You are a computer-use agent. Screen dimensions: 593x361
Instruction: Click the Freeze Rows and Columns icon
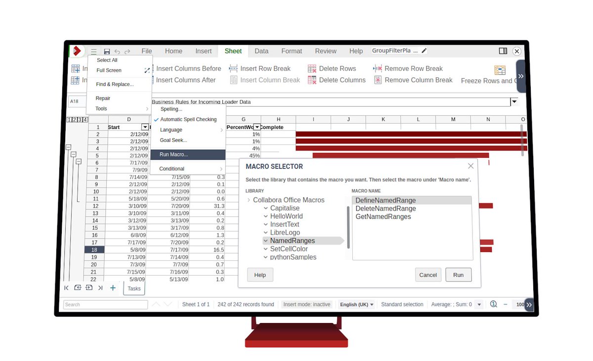(x=500, y=70)
